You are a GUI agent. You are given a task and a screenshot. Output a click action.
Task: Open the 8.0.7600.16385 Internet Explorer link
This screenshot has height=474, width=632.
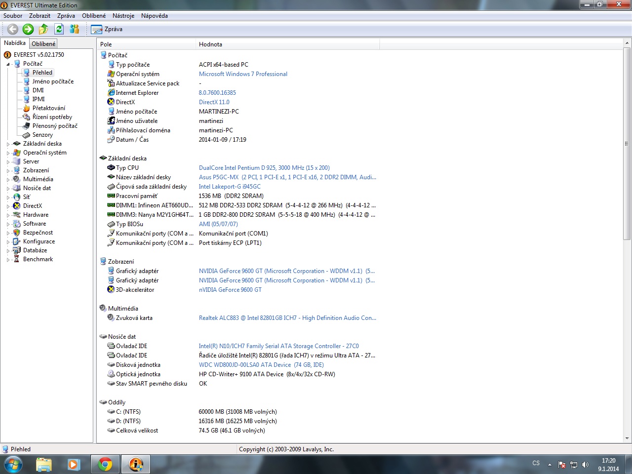tap(217, 93)
